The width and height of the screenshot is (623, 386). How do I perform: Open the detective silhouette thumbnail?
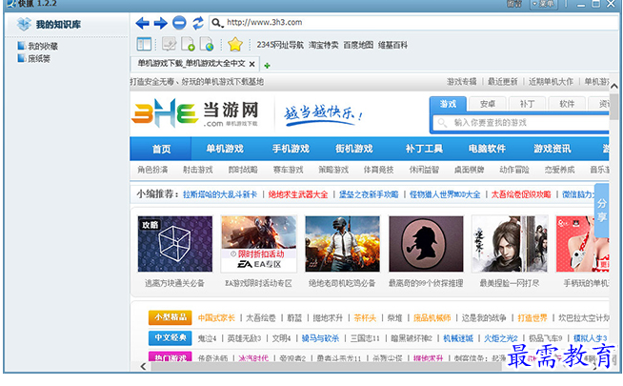click(x=426, y=244)
